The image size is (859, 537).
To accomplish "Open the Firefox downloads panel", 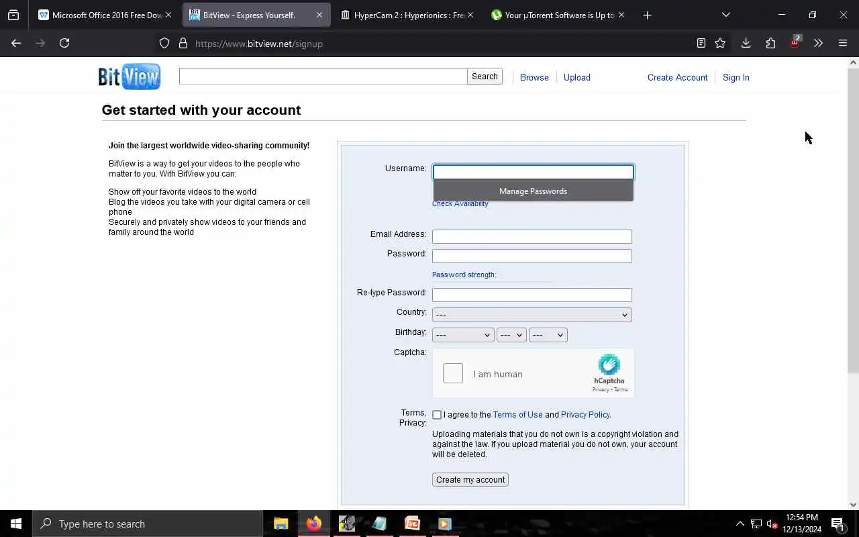I will (746, 43).
